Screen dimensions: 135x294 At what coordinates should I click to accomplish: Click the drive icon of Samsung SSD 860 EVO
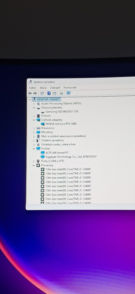click(x=43, y=112)
